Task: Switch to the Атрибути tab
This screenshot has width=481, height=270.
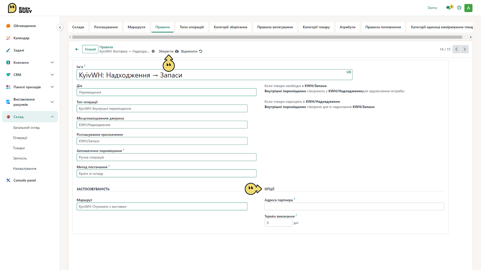Action: click(348, 27)
